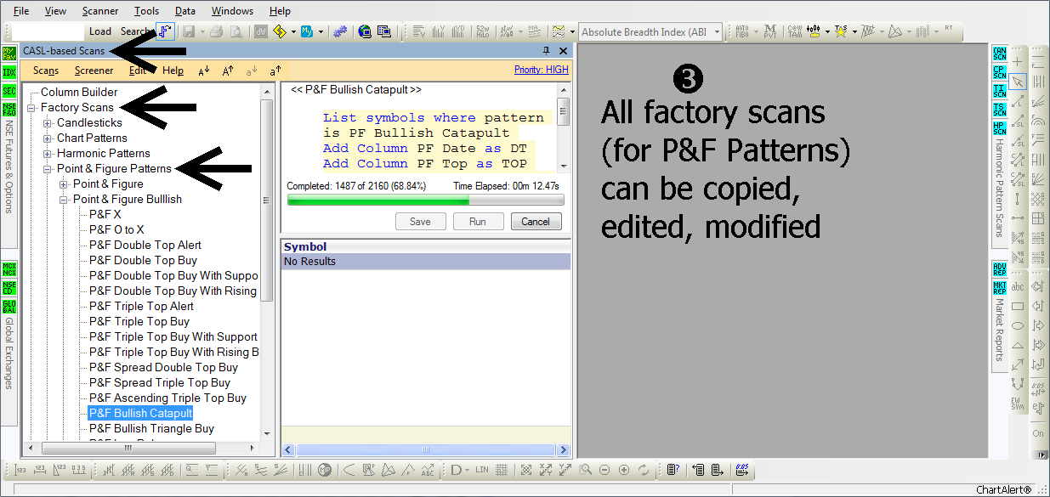
Task: Expand the Harmonic Patterns tree node
Action: (48, 154)
